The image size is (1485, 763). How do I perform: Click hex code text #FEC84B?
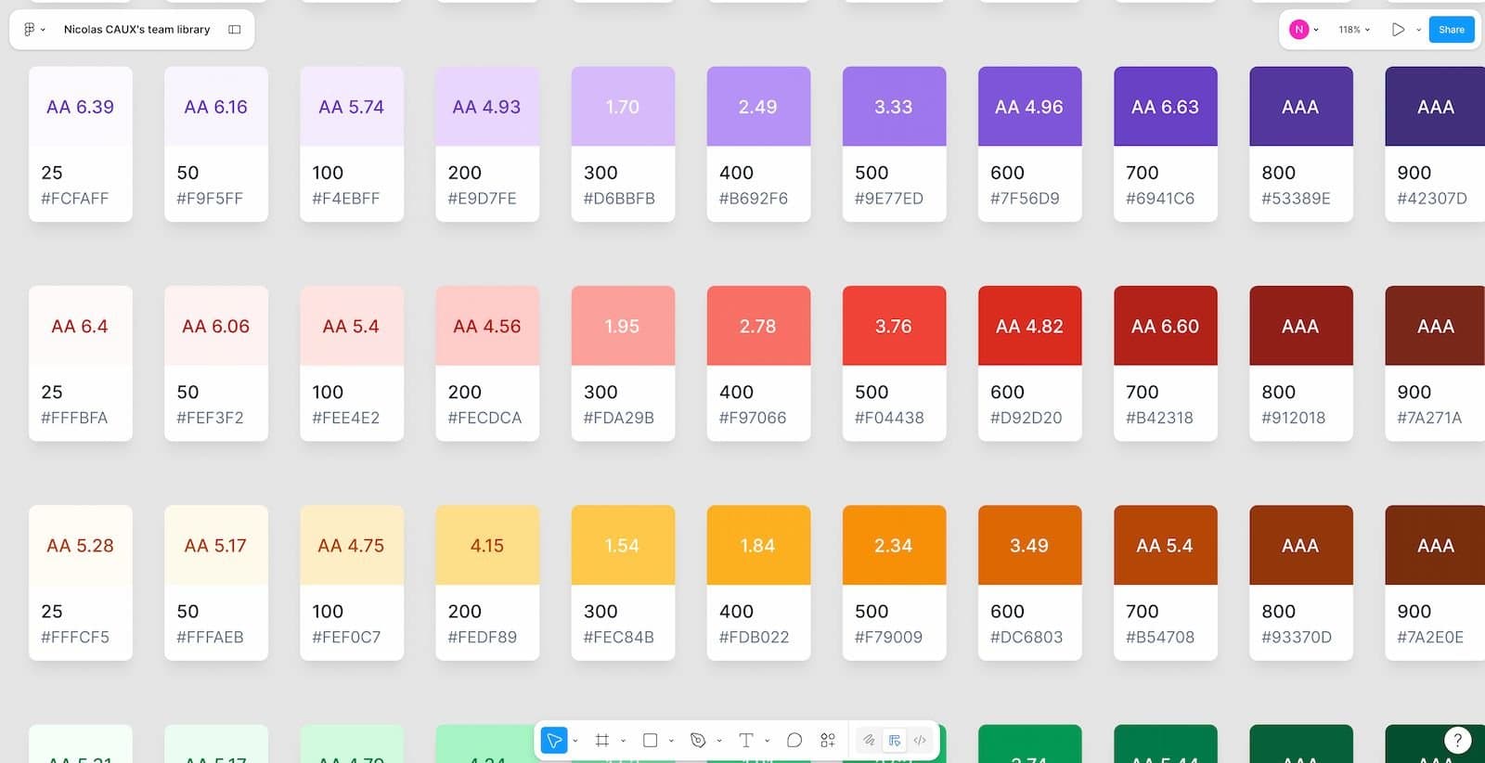619,637
